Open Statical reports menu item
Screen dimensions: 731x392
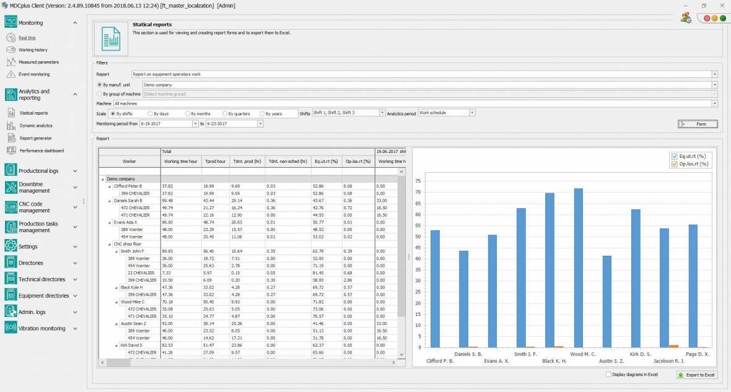click(33, 113)
